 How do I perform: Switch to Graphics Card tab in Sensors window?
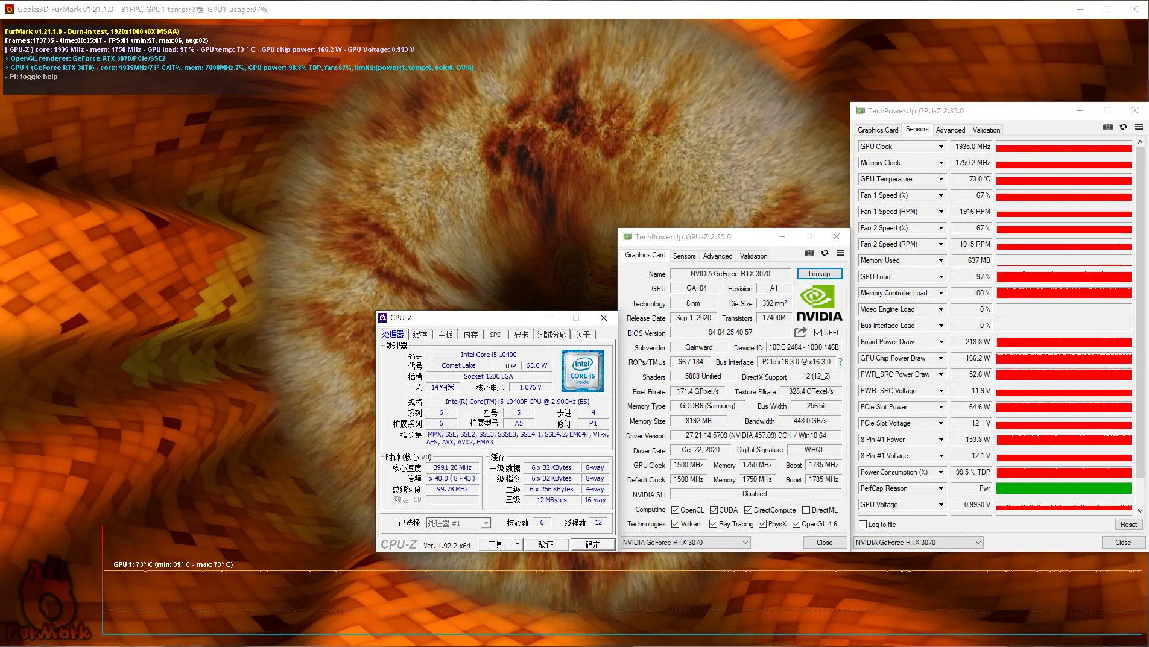click(878, 130)
